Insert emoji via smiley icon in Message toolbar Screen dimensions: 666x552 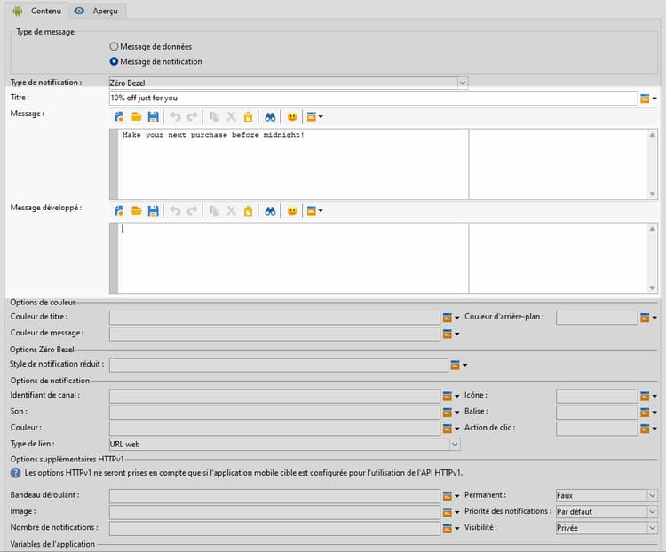coord(292,117)
